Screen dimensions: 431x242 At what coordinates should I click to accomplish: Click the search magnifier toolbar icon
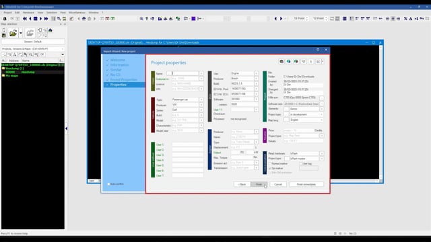point(141,19)
